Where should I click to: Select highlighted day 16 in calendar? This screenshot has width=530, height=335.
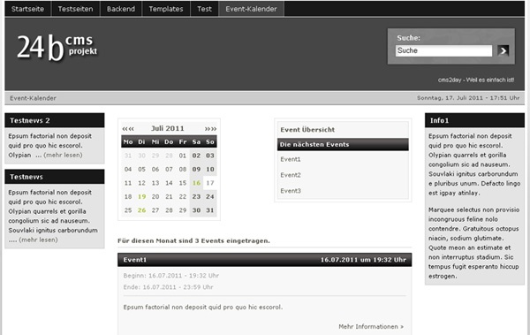pyautogui.click(x=196, y=183)
